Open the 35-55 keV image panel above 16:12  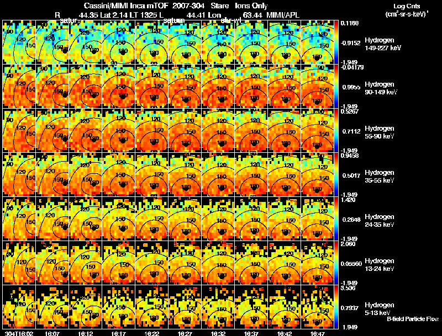point(86,175)
